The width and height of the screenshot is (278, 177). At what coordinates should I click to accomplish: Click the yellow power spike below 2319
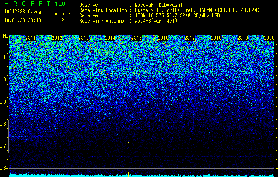point(244,173)
